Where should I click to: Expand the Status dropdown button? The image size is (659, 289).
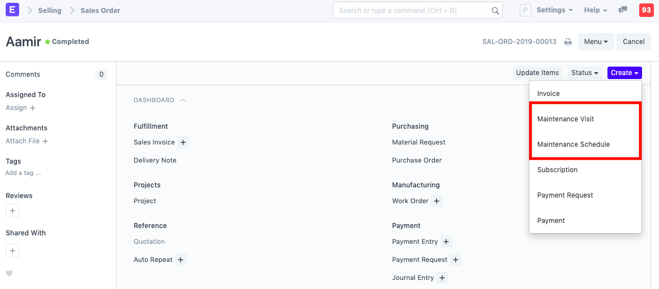(584, 73)
